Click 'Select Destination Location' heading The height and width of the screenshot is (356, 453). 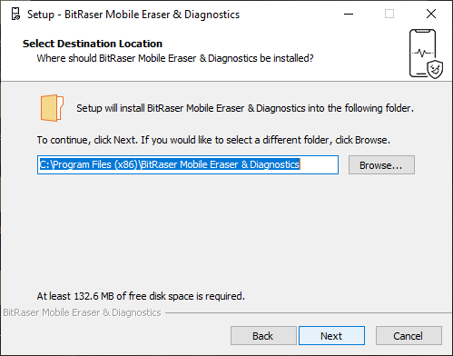pyautogui.click(x=93, y=44)
